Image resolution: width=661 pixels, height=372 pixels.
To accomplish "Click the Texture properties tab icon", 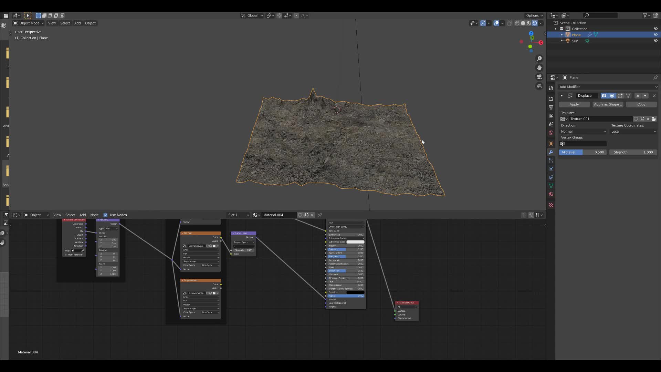I will [551, 205].
